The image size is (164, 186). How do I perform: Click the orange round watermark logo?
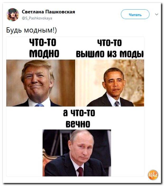pyautogui.click(x=153, y=175)
